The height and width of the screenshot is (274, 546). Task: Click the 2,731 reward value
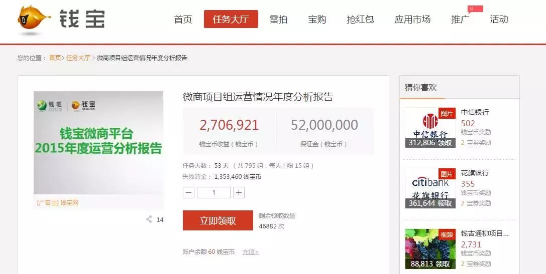coord(471,244)
